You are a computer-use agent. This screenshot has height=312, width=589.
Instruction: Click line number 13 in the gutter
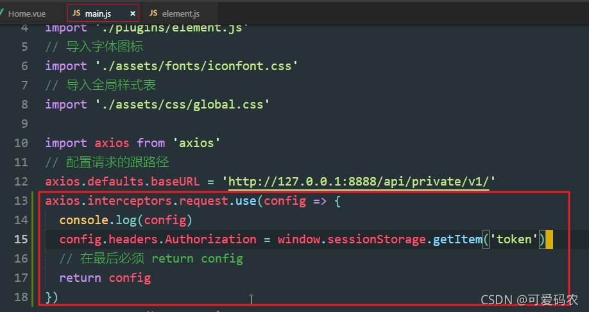point(21,201)
